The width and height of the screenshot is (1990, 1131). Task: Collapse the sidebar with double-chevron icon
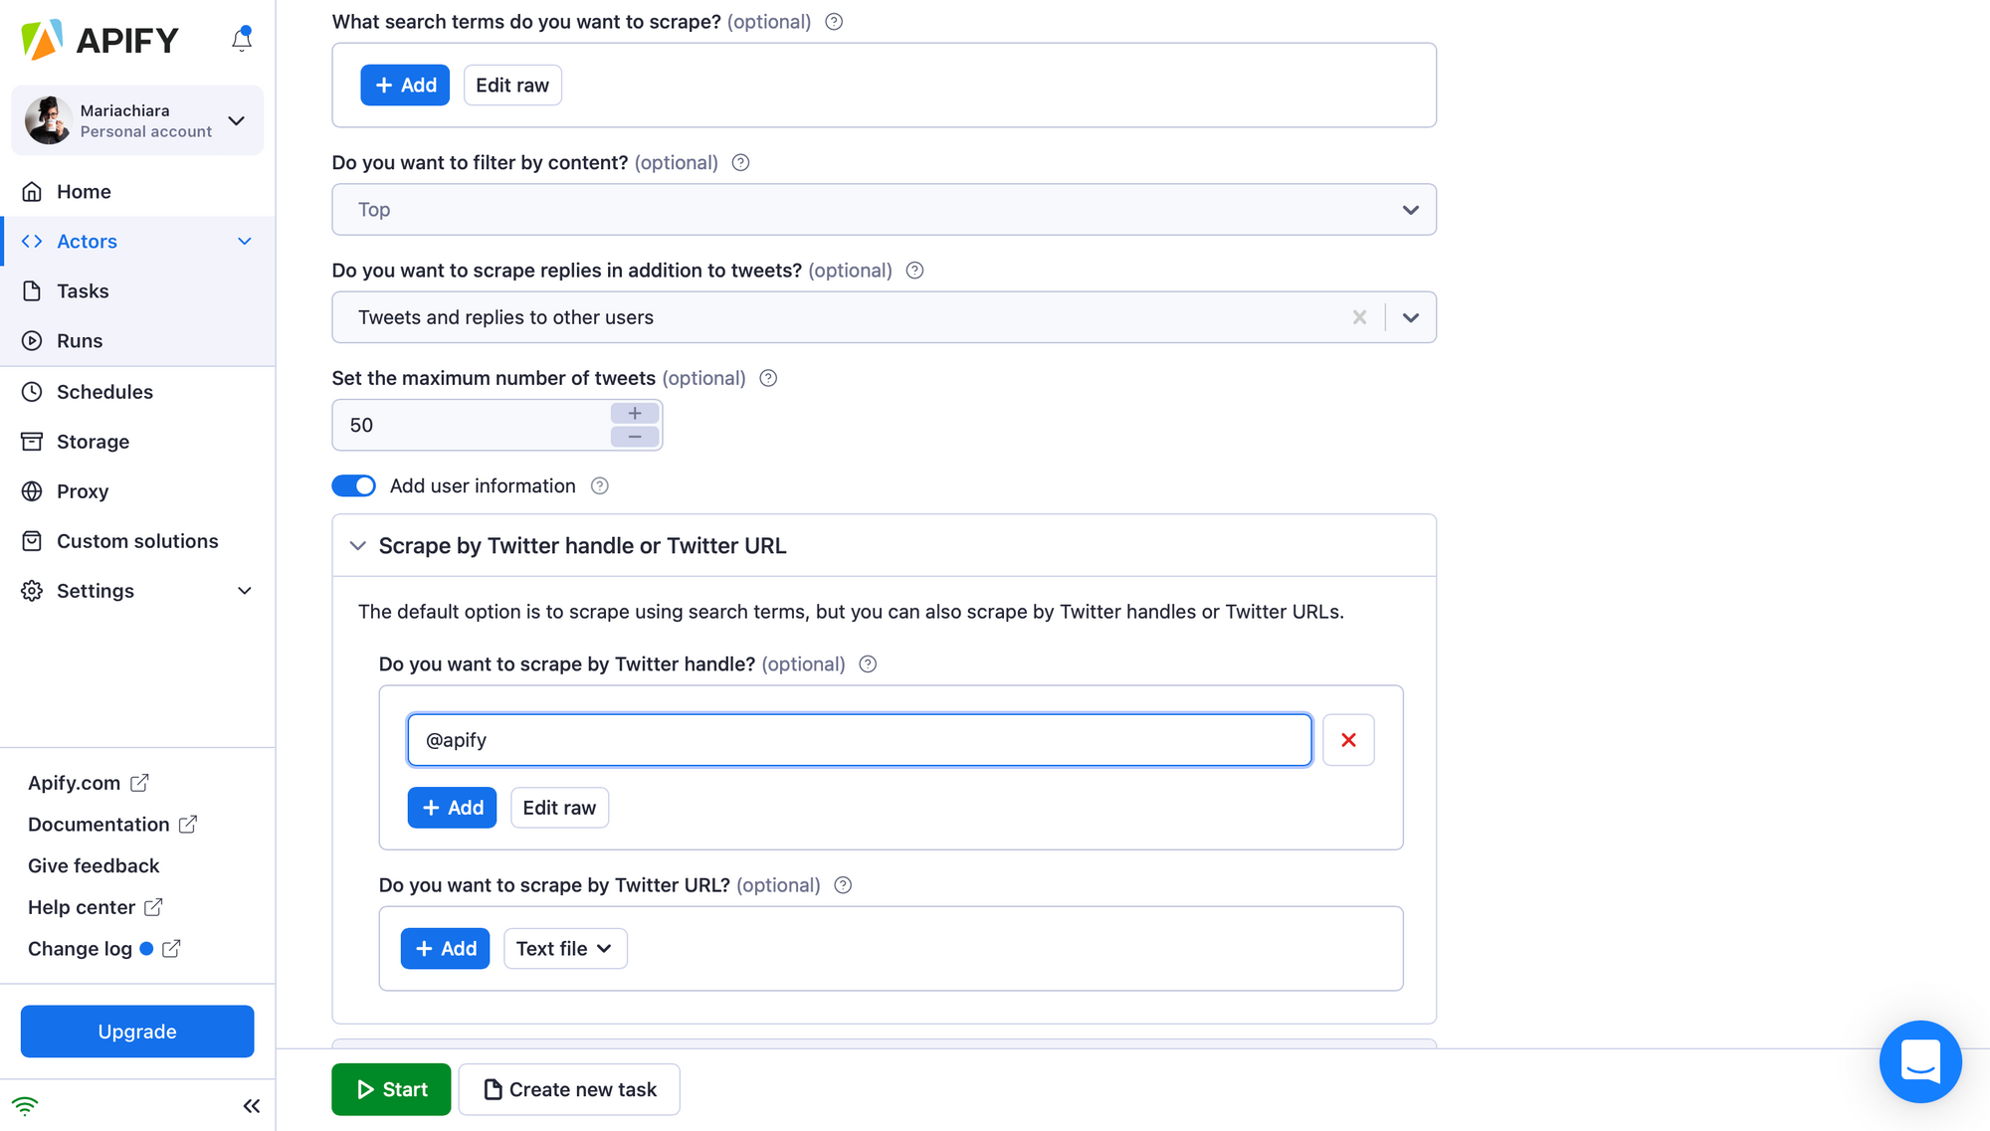252,1106
